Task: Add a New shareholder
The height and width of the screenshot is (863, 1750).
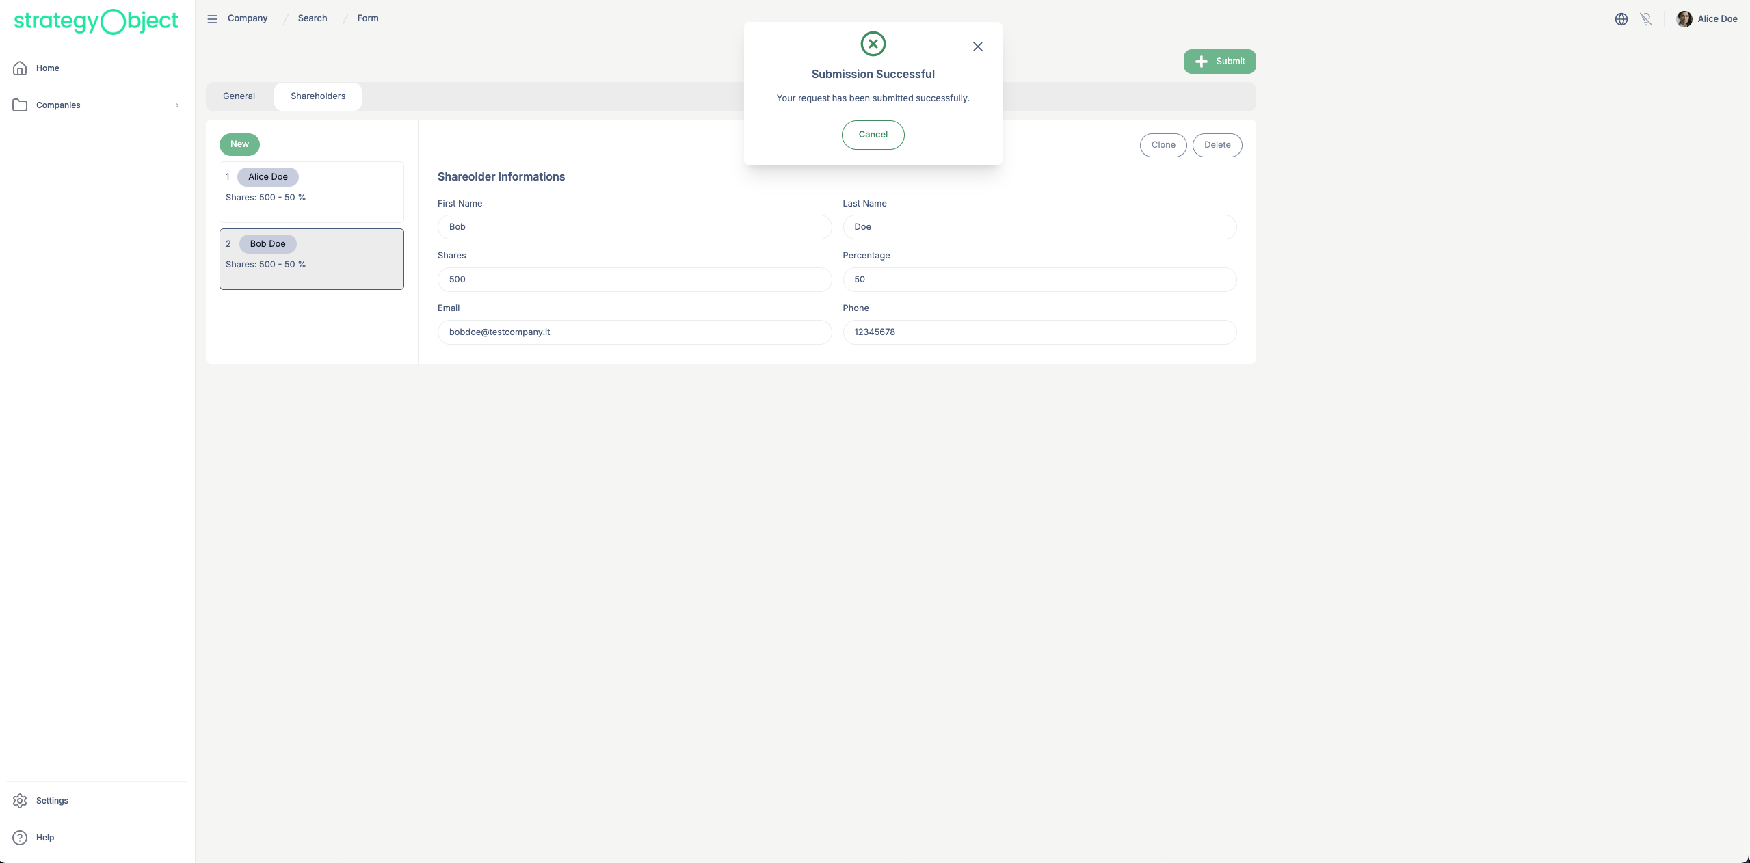Action: coord(239,144)
